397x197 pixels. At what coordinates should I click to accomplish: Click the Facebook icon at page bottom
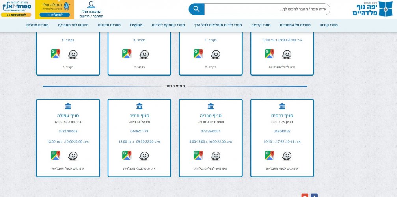click(314, 195)
